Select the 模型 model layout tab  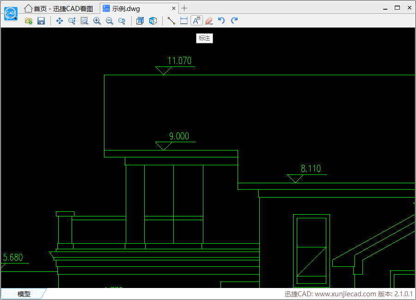pos(24,294)
